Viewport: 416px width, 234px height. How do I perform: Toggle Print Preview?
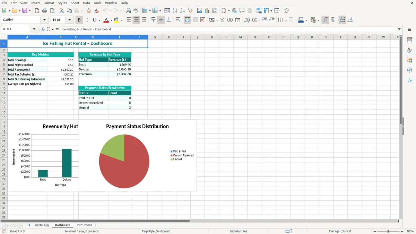tap(52, 11)
